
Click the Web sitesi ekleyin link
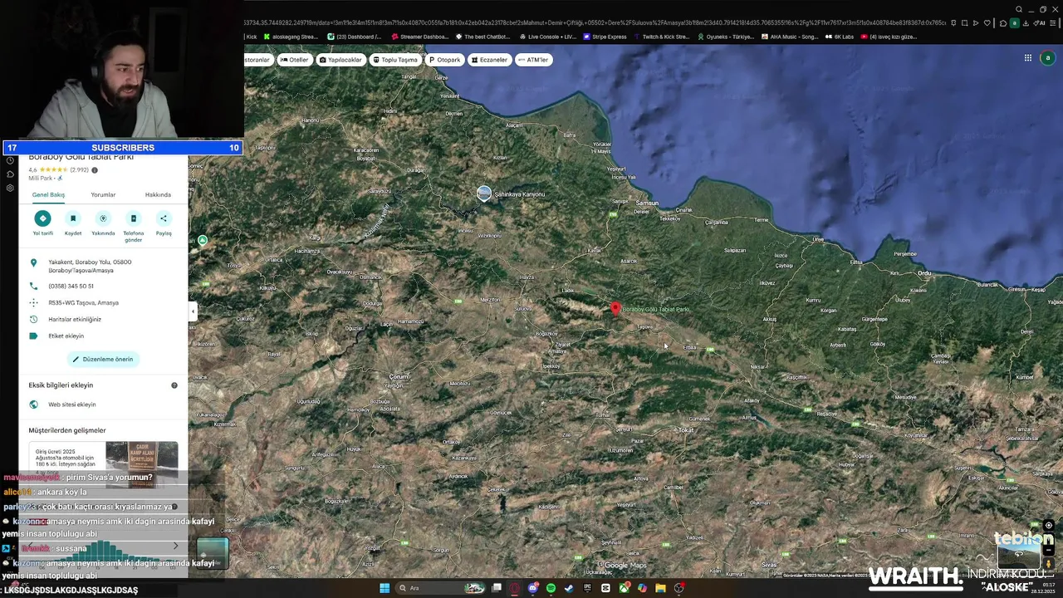72,404
